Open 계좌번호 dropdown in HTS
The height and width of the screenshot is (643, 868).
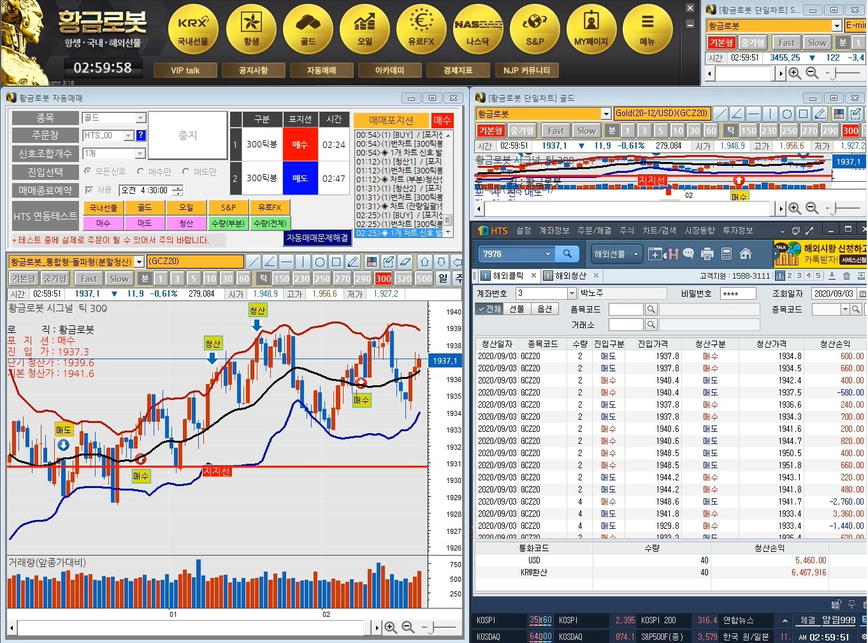pyautogui.click(x=571, y=293)
